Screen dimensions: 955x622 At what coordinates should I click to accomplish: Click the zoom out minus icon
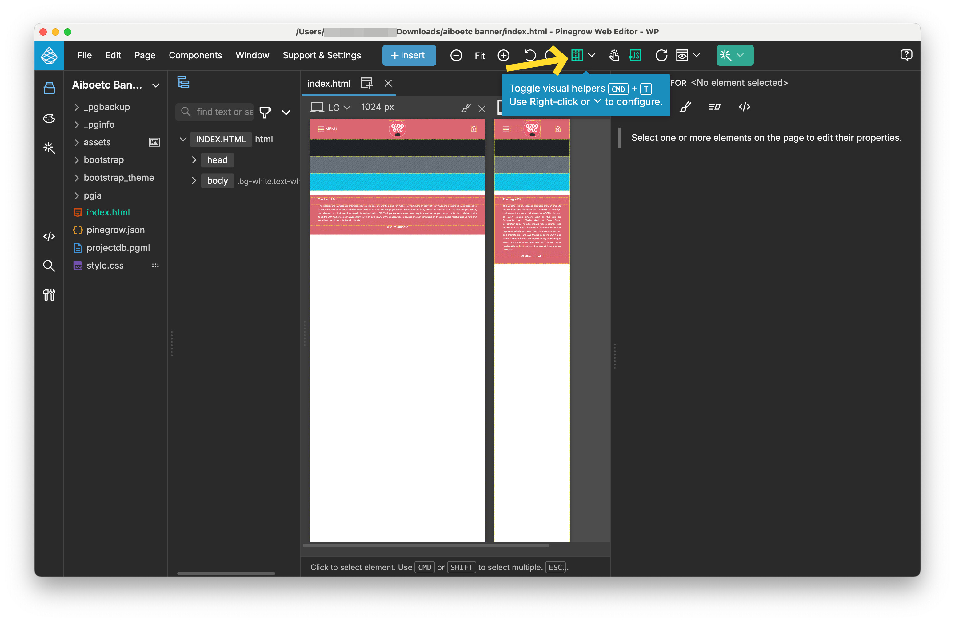coord(456,55)
